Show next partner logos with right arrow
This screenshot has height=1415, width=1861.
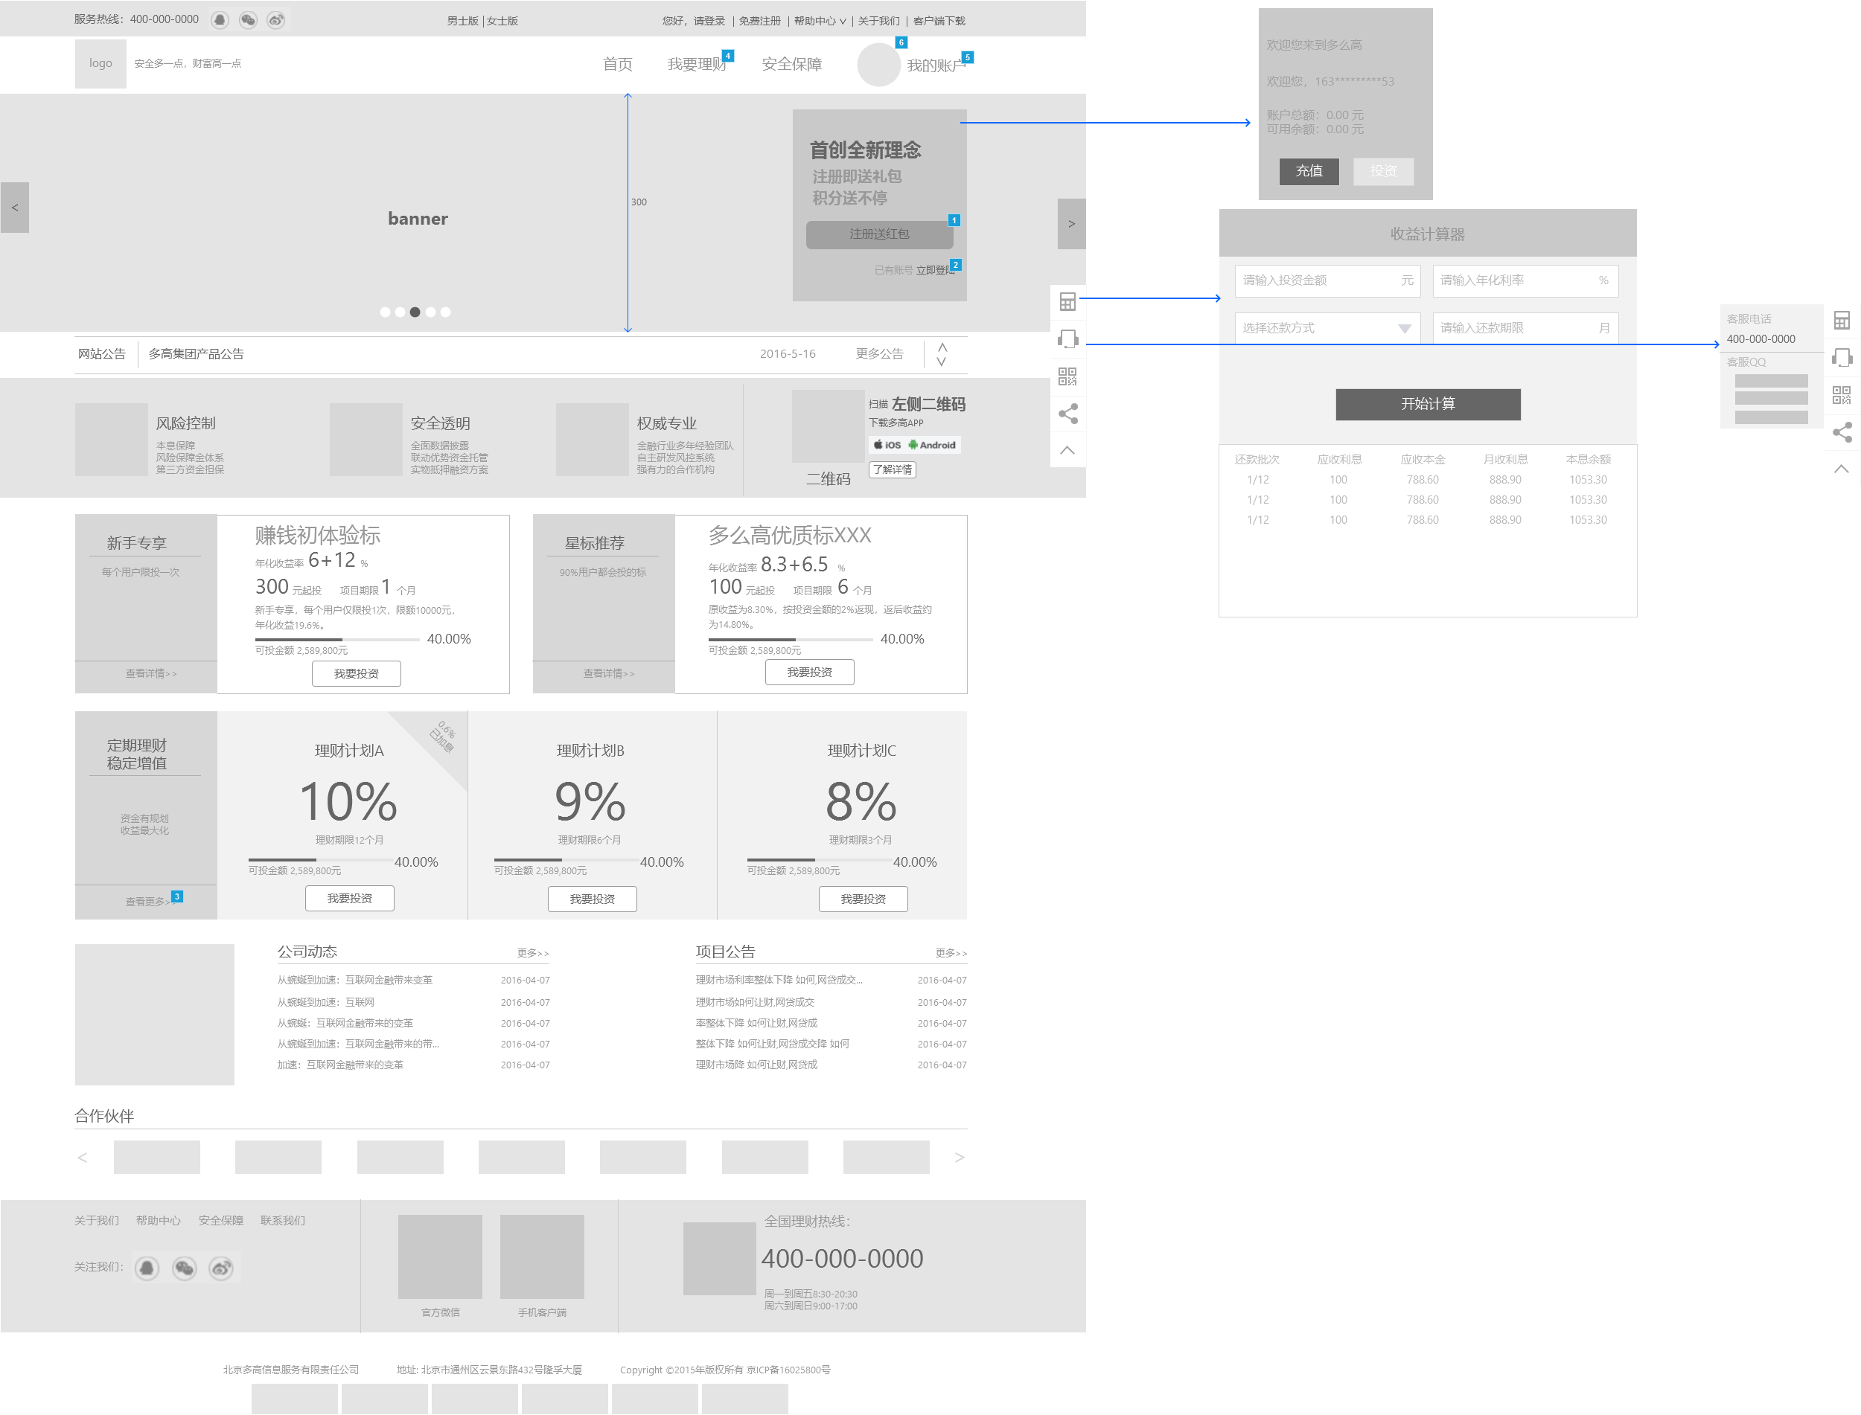(959, 1158)
